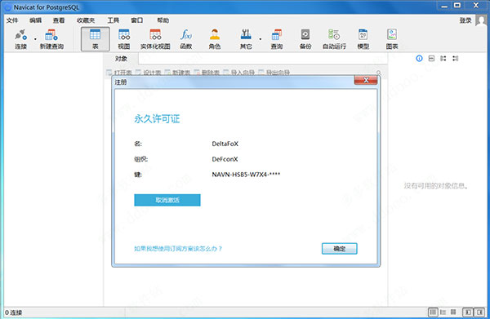The width and height of the screenshot is (490, 319).
Task: Open the Connection dropdown arrow
Action: coord(35,39)
